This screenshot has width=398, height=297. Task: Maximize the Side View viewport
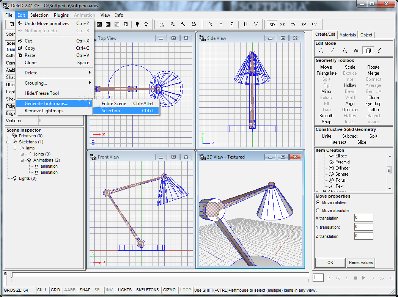pos(283,38)
